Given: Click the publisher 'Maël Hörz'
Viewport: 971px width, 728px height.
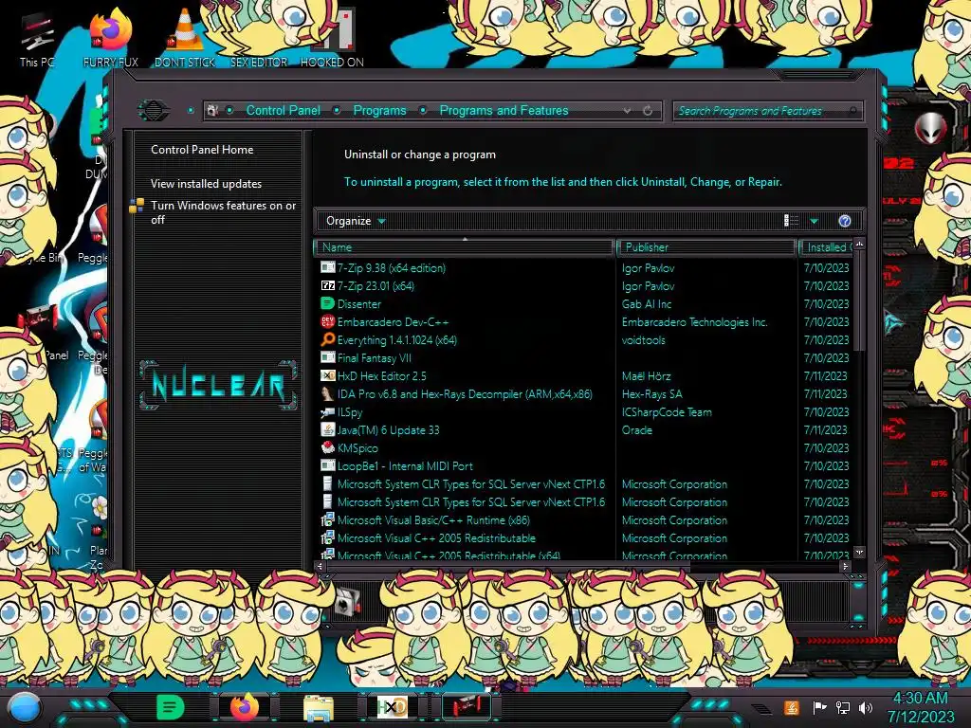Looking at the screenshot, I should (646, 375).
